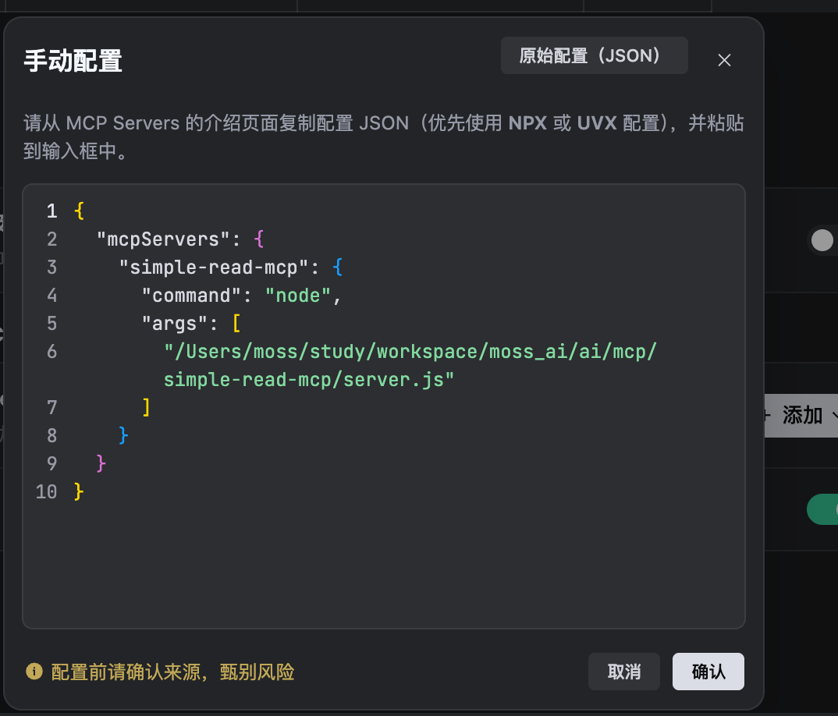Click the "node" value in editor

click(298, 296)
